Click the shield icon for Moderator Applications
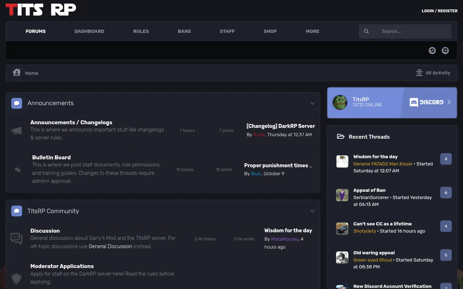The width and height of the screenshot is (463, 289). point(16,279)
